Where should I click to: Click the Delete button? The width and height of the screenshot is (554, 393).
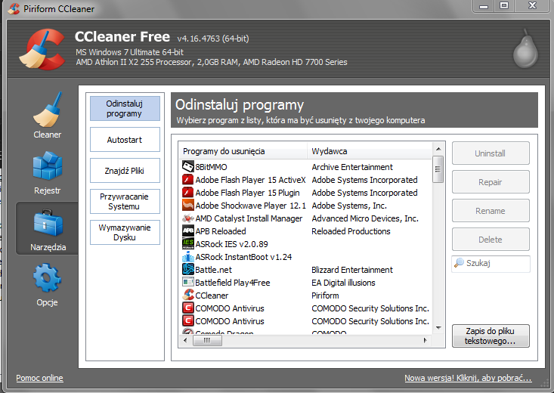pyautogui.click(x=491, y=240)
